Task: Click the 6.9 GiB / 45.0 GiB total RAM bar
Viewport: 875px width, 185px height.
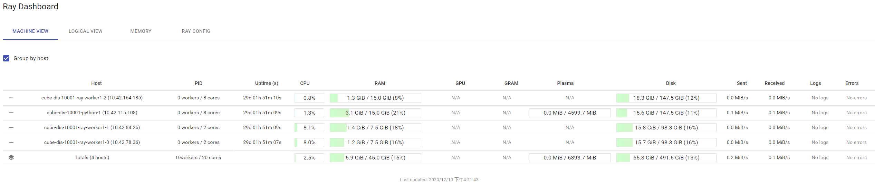Action: pyautogui.click(x=375, y=158)
